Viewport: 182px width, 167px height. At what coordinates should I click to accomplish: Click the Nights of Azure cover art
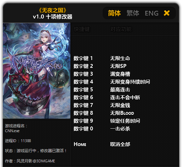[37, 71]
